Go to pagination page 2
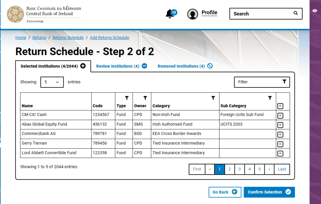 point(229,169)
